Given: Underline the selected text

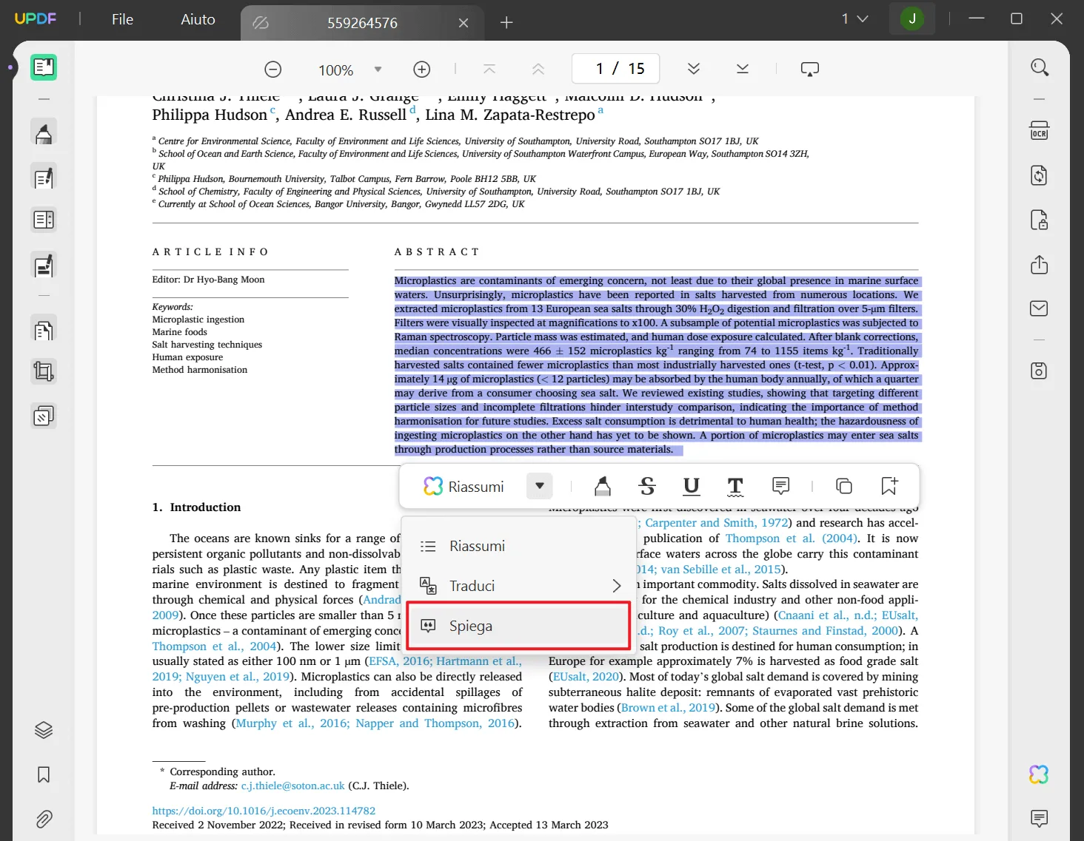Looking at the screenshot, I should (x=692, y=486).
